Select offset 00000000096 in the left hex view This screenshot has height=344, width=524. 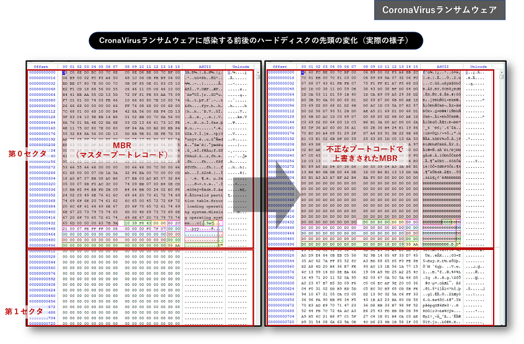[42, 106]
